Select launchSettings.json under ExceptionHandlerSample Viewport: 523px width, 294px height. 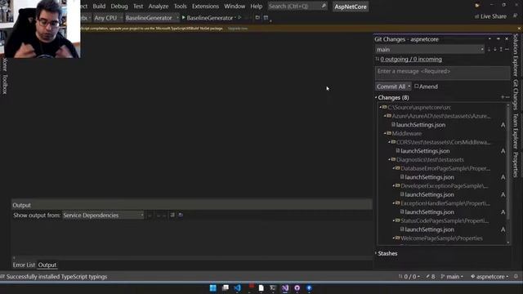tap(429, 212)
